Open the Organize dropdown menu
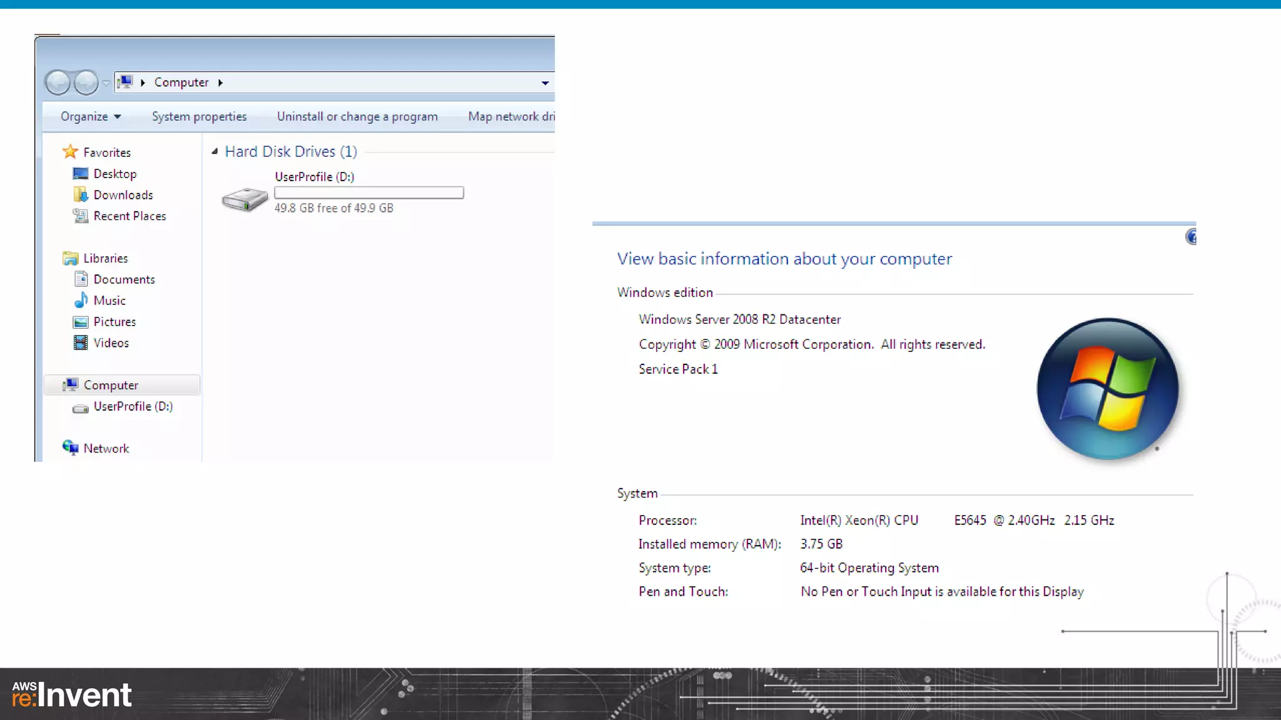Image resolution: width=1281 pixels, height=720 pixels. 91,117
